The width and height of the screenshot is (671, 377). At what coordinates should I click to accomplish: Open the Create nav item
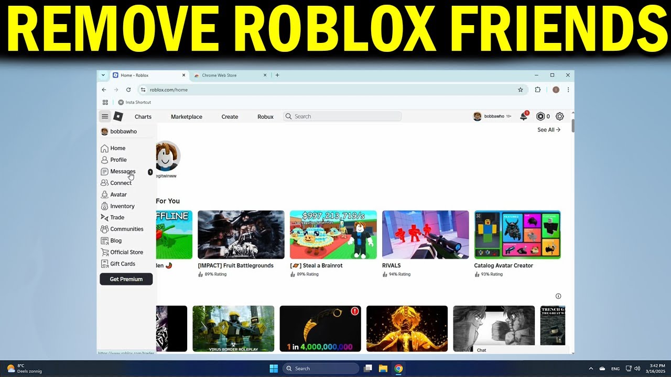pos(230,117)
